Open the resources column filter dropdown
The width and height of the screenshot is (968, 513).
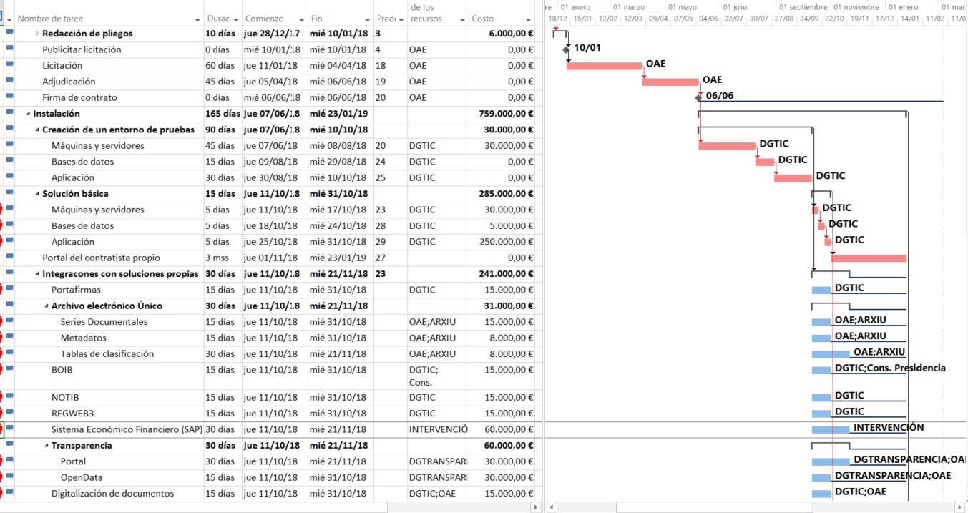pyautogui.click(x=463, y=19)
